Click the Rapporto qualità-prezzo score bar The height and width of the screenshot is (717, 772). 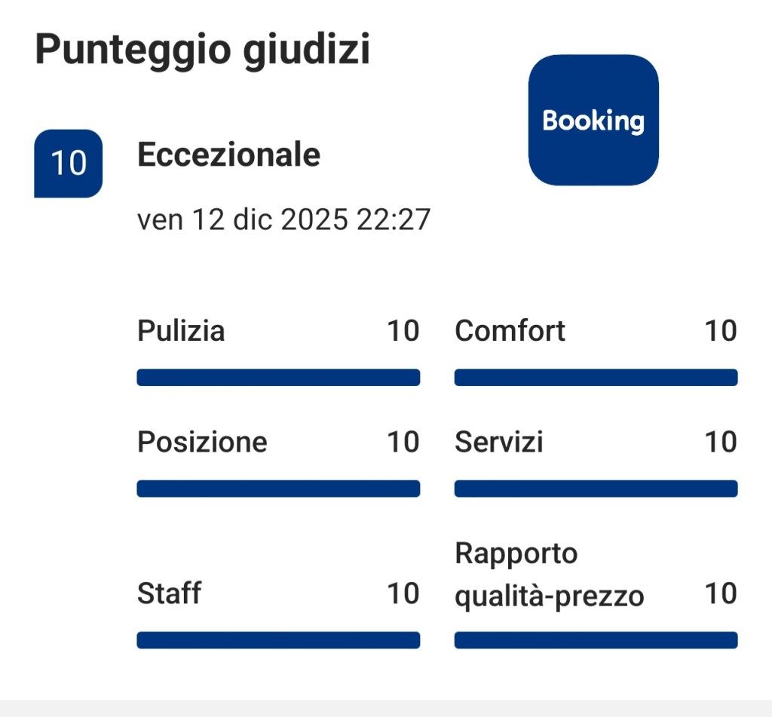(x=596, y=640)
